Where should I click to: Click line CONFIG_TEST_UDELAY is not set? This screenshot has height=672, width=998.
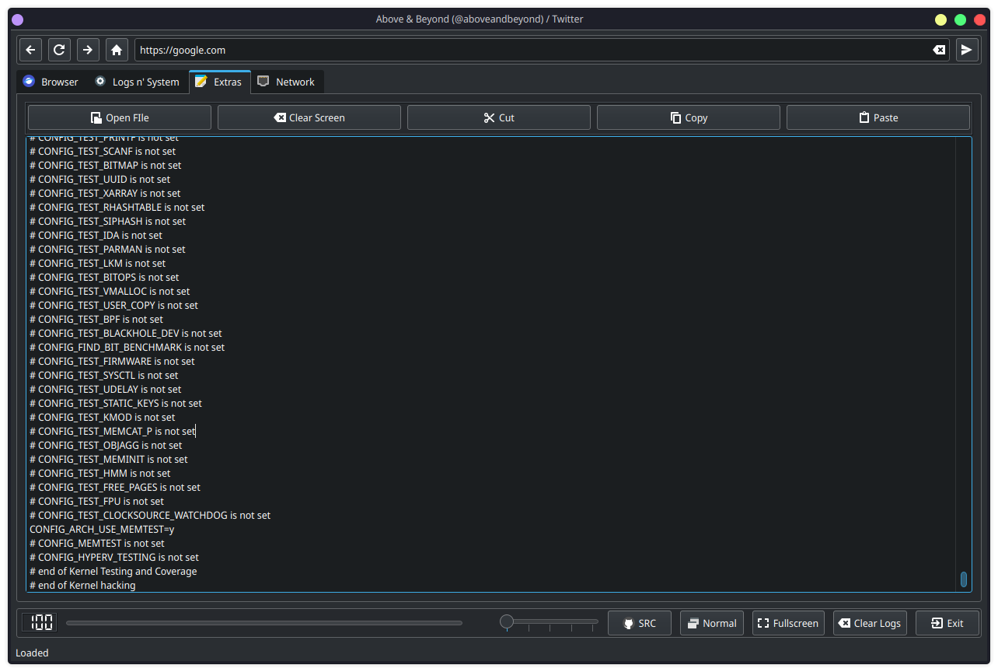click(x=106, y=389)
